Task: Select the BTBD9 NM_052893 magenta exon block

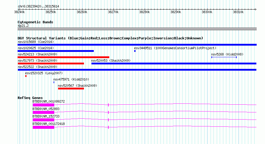Action: pos(43,112)
